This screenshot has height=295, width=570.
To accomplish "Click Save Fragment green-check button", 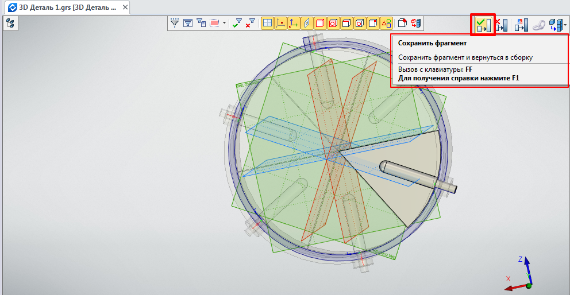I will click(483, 25).
